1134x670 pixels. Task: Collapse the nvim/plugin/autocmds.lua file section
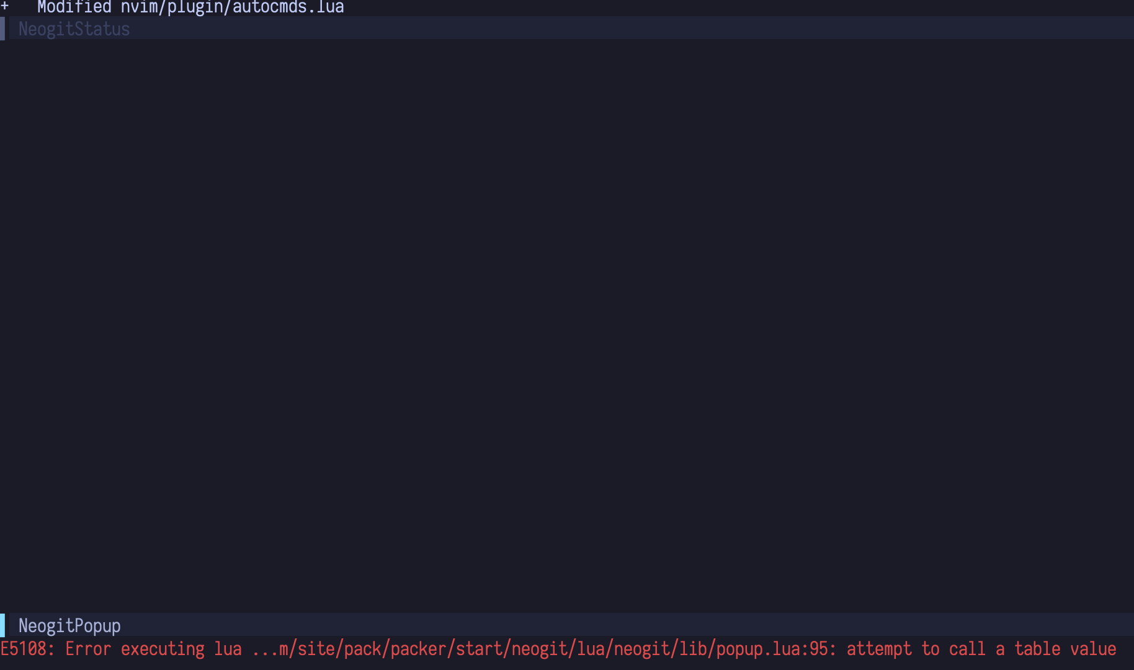(x=186, y=6)
